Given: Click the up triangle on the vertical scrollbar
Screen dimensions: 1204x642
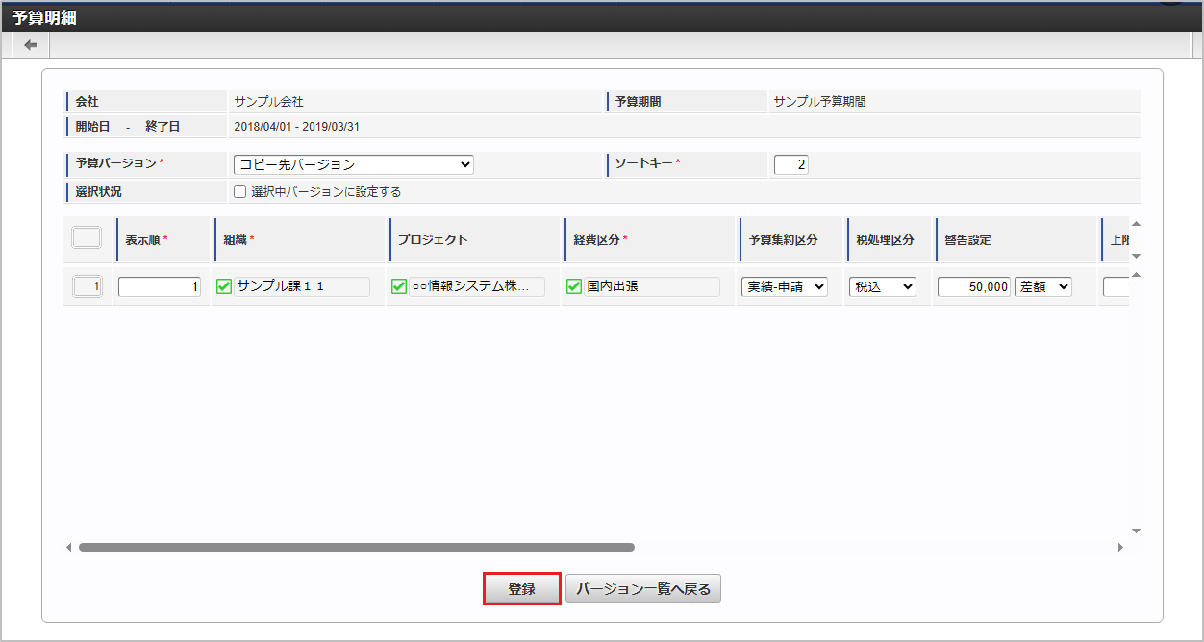Looking at the screenshot, I should click(x=1136, y=274).
